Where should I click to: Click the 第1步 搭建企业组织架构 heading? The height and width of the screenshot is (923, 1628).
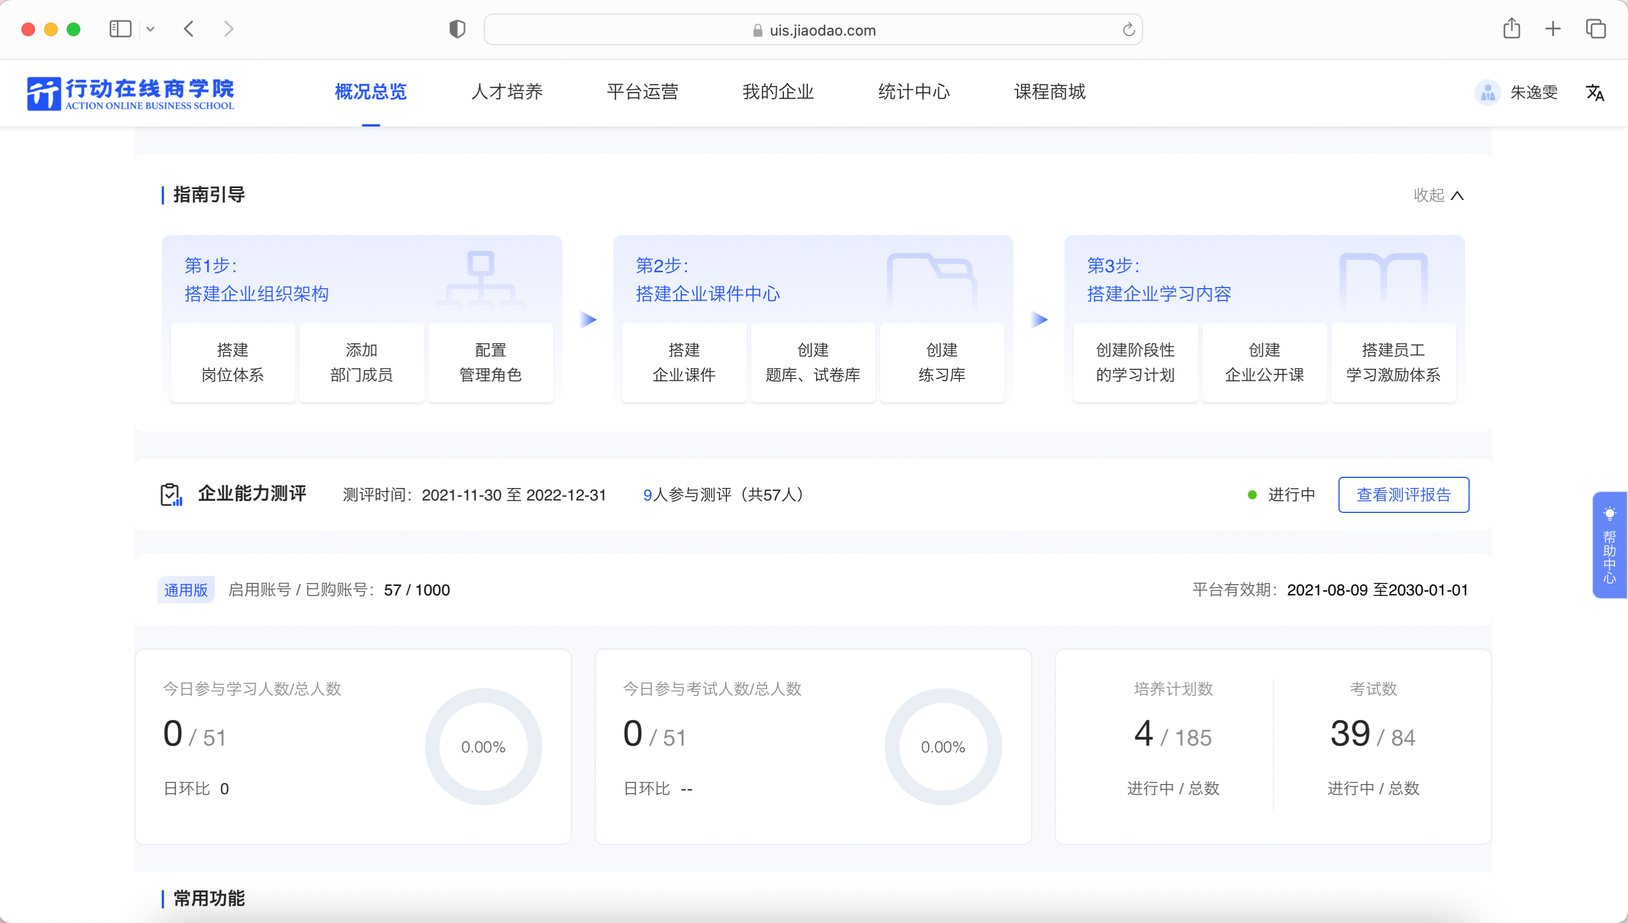tap(256, 280)
